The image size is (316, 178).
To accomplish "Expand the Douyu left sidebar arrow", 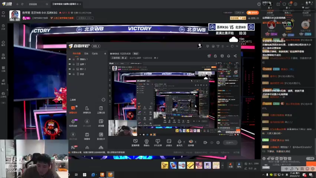I will 8,90.
